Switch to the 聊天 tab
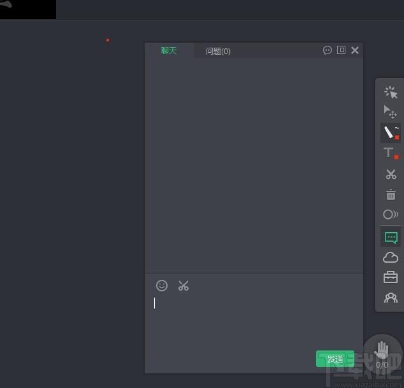404x388 pixels. point(169,51)
